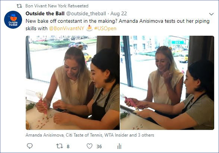Open the Outside the Ball display name
The width and height of the screenshot is (219, 153).
coord(45,13)
